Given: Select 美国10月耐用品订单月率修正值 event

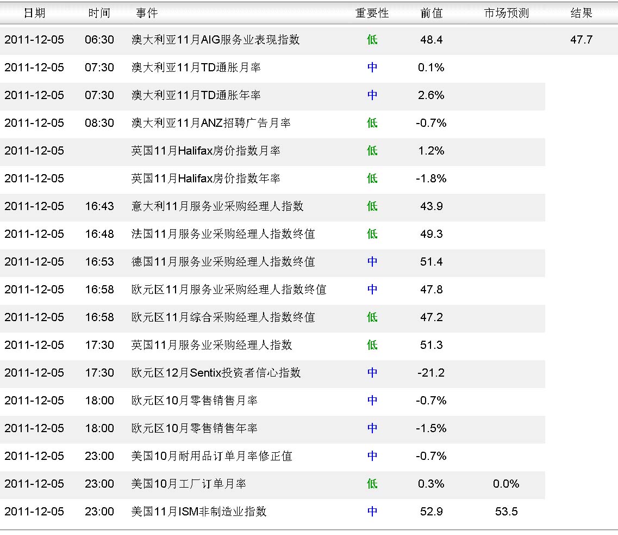Looking at the screenshot, I should coord(211,456).
